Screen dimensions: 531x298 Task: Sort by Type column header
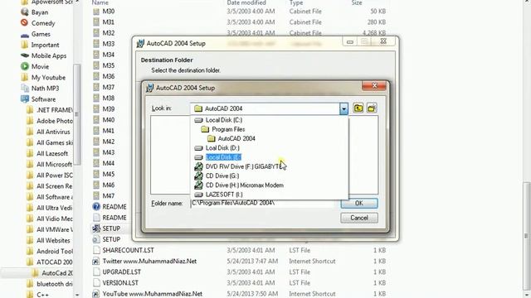coord(296,2)
